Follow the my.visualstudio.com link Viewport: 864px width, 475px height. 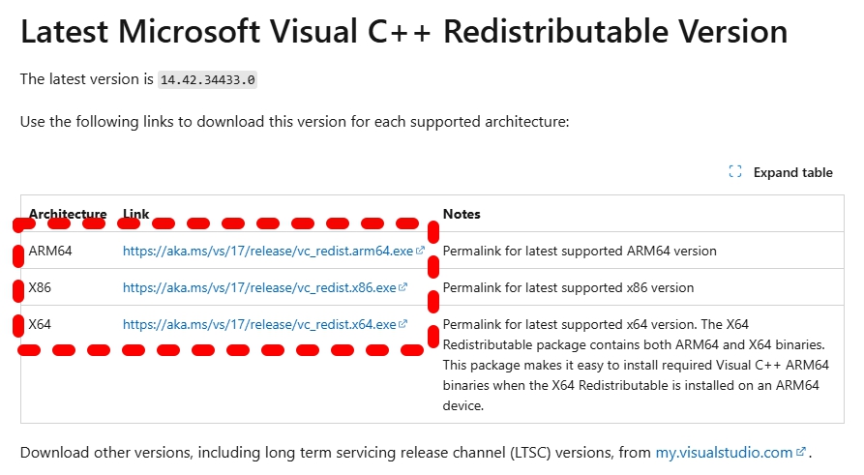(x=725, y=452)
